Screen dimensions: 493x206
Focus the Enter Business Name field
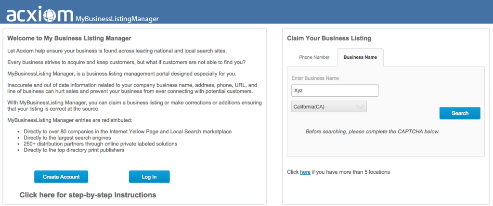[x=335, y=90]
